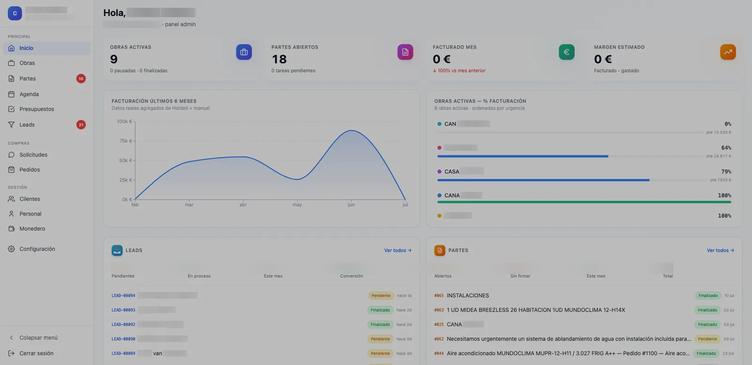Click the green euro icon on Facturado Mes card

click(566, 52)
